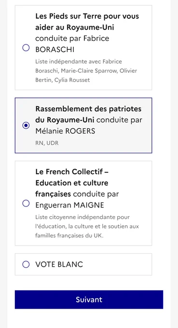Screen dimensions: 178x328
Task: Continue with the Suivant button
Action: 89,300
